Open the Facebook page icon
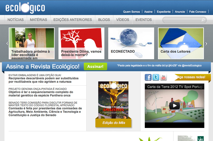The width and height of the screenshot is (213, 141). coord(148,77)
